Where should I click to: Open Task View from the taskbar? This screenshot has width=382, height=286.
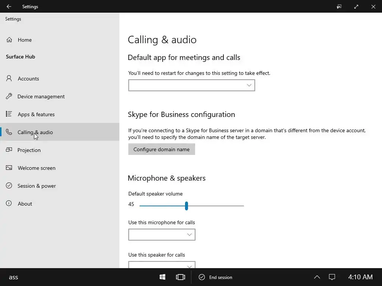coord(181,277)
